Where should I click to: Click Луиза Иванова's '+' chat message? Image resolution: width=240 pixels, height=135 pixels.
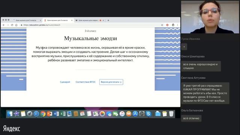pos(184,47)
